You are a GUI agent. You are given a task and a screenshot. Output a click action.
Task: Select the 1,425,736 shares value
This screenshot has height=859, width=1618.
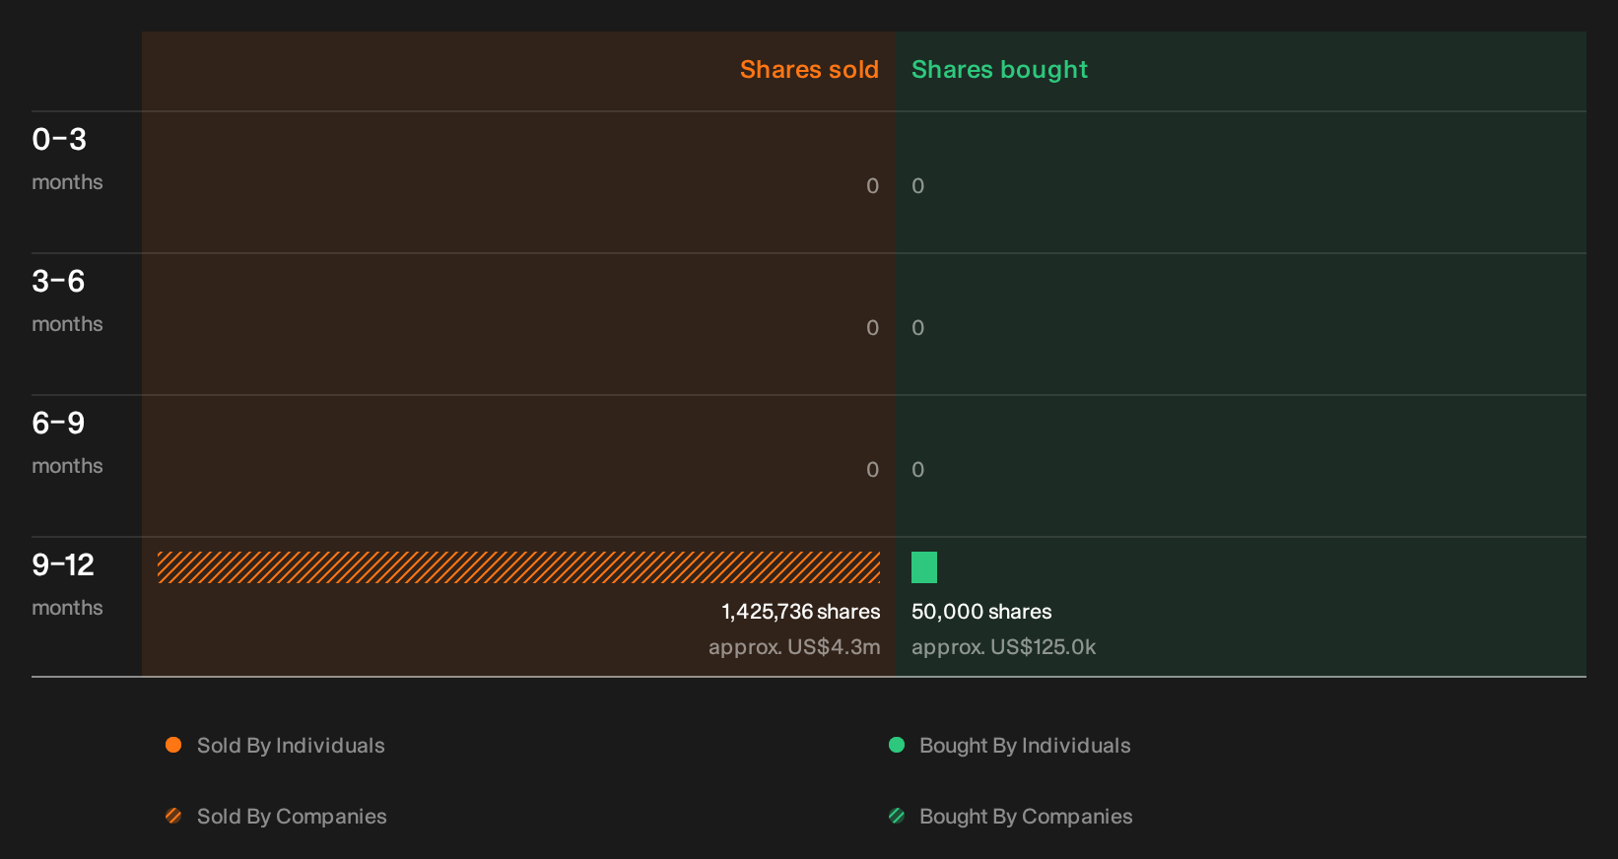pos(801,612)
